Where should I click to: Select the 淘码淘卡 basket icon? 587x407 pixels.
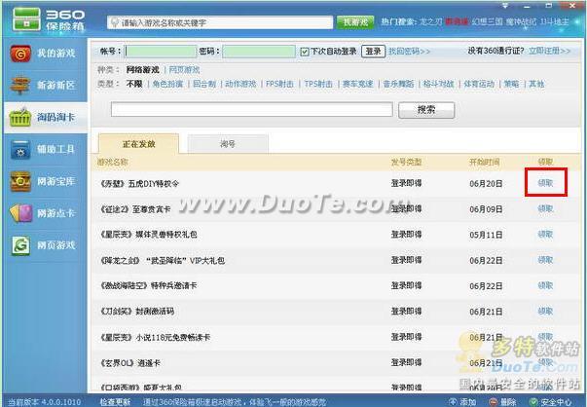(19, 118)
